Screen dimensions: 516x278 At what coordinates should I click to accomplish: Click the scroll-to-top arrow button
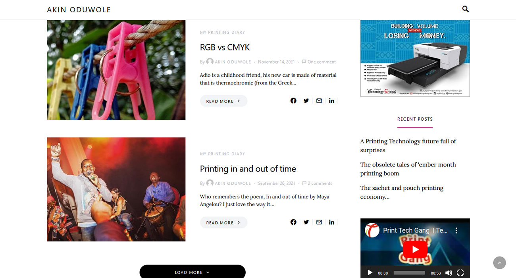(499, 263)
